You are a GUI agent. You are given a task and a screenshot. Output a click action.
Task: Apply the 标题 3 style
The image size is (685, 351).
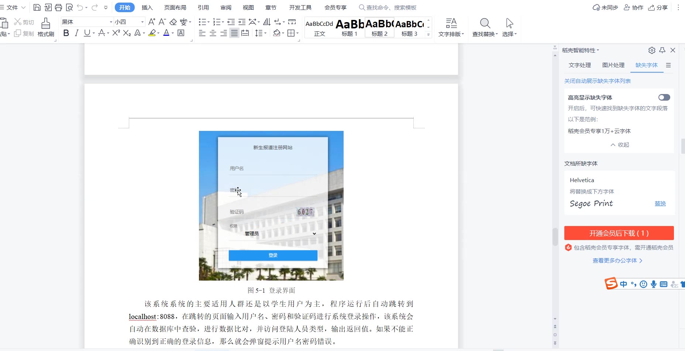tap(409, 27)
